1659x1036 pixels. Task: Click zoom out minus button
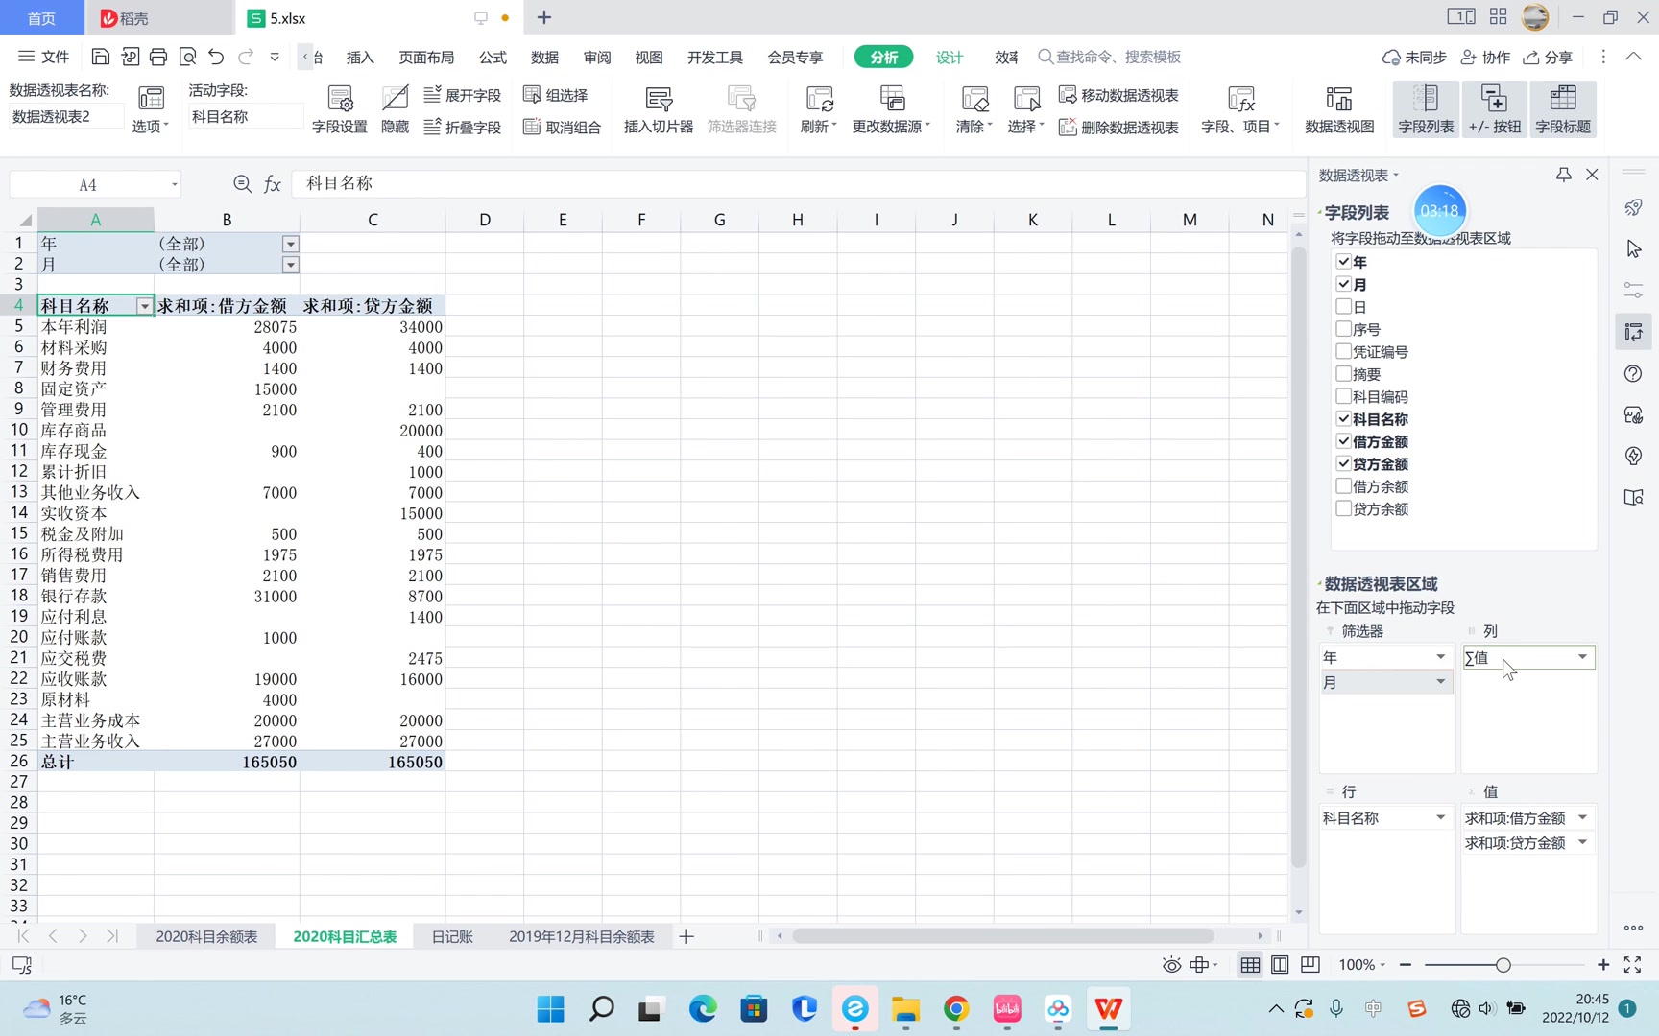coord(1406,965)
